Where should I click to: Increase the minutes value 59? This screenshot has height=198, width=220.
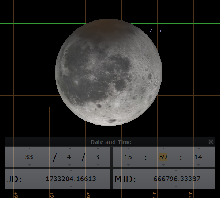(x=163, y=148)
